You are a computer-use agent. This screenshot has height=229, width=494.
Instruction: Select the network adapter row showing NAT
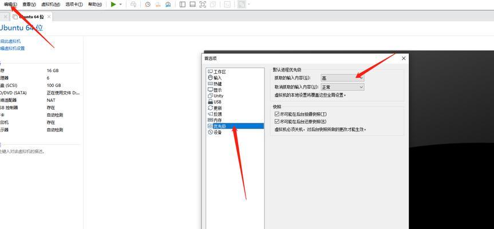tap(40, 100)
